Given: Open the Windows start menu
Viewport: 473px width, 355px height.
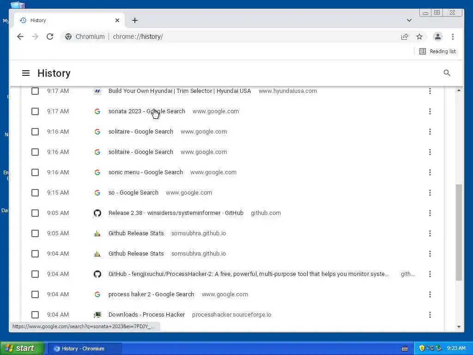Looking at the screenshot, I should (x=22, y=348).
